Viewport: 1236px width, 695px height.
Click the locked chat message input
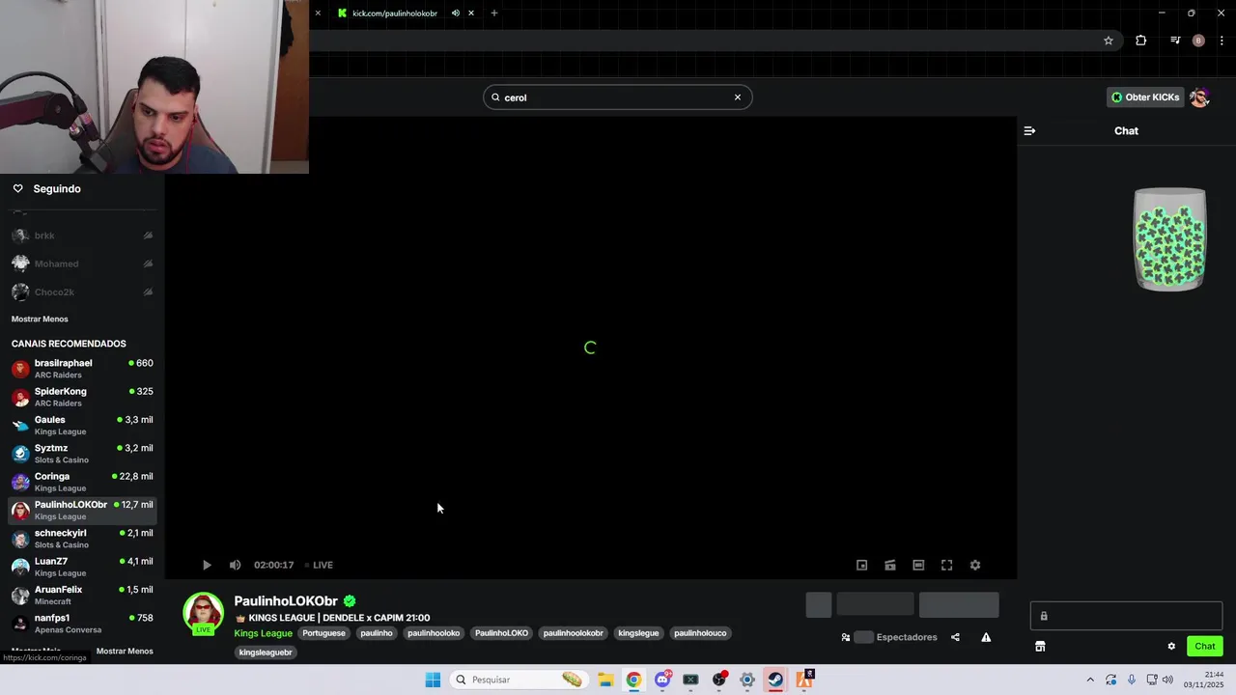tap(1126, 616)
